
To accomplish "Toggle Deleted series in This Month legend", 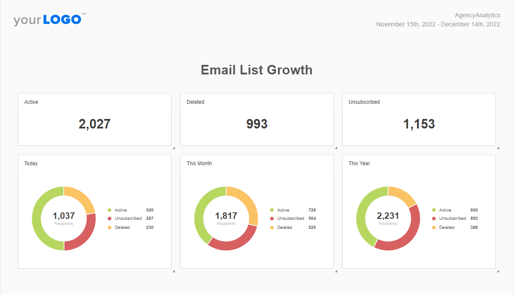I will click(284, 228).
